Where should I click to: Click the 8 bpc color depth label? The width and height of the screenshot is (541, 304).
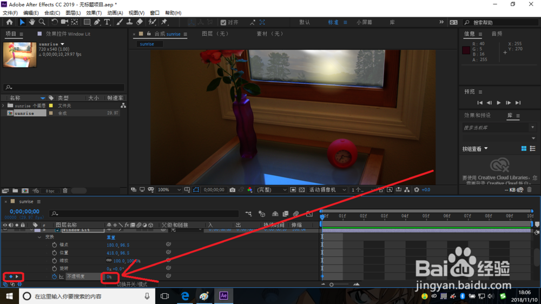50,191
